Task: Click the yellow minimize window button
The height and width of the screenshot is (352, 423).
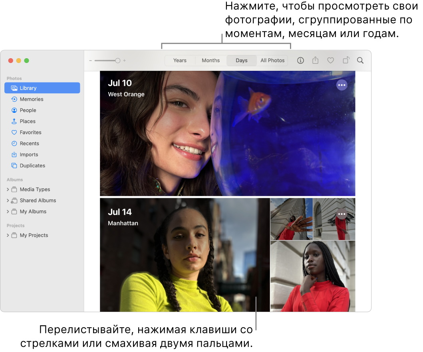Action: (x=19, y=61)
